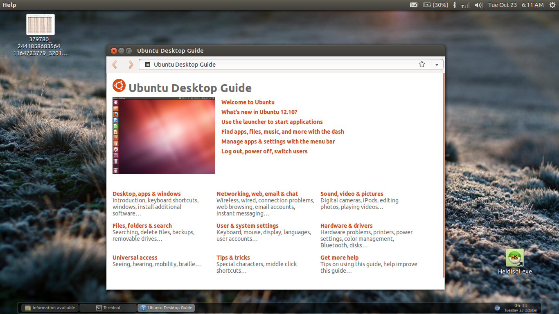Select the Heidisql.exe desktop icon
This screenshot has width=559, height=314.
click(x=515, y=262)
